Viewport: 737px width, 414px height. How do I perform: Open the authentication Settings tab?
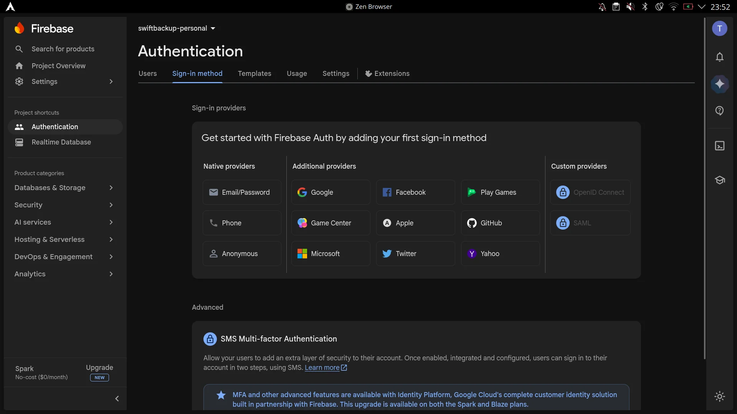coord(336,74)
